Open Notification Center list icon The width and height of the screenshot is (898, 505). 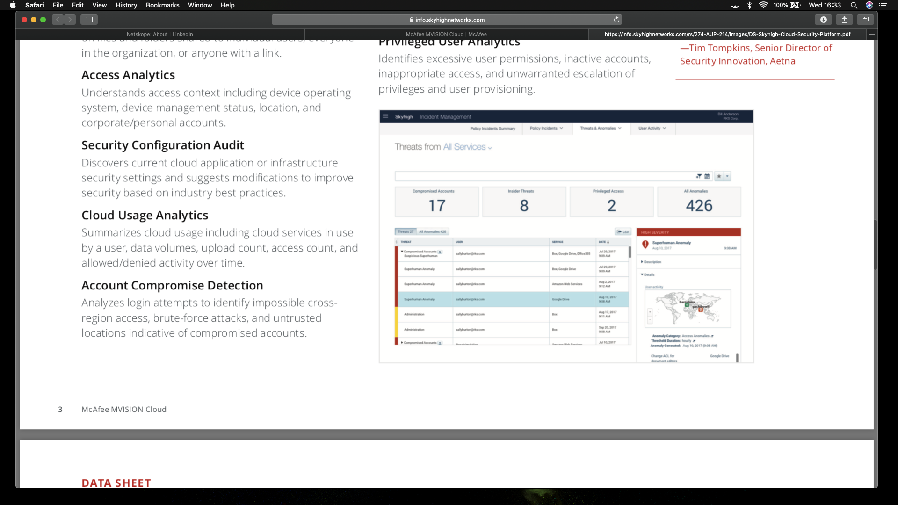[883, 5]
